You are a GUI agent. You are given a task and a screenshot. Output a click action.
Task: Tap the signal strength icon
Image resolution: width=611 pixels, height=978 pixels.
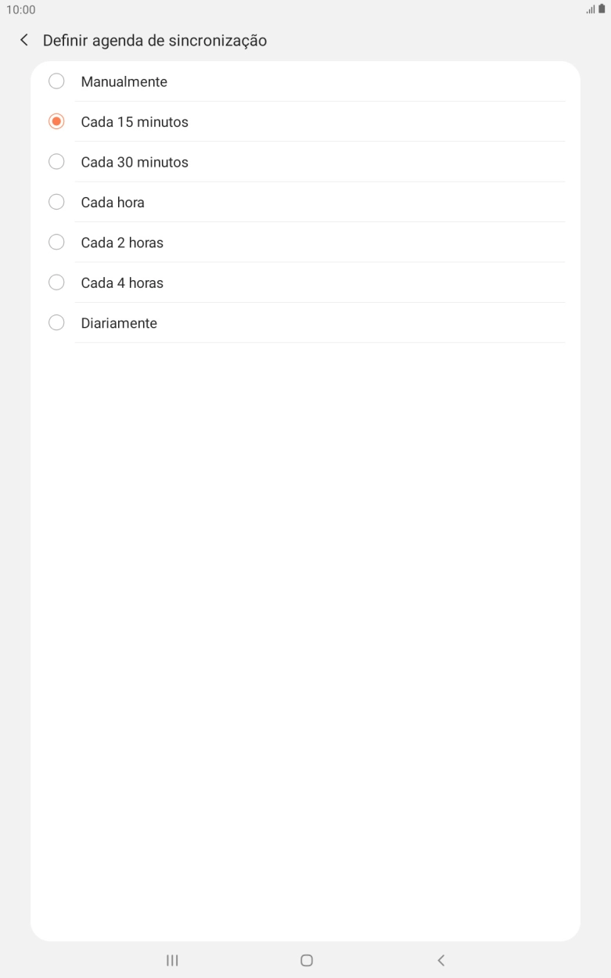pyautogui.click(x=591, y=9)
